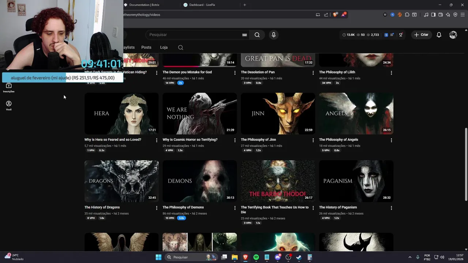This screenshot has height=263, width=468.
Task: Open options menu for The Philosophy of Demons
Action: pos(235,208)
